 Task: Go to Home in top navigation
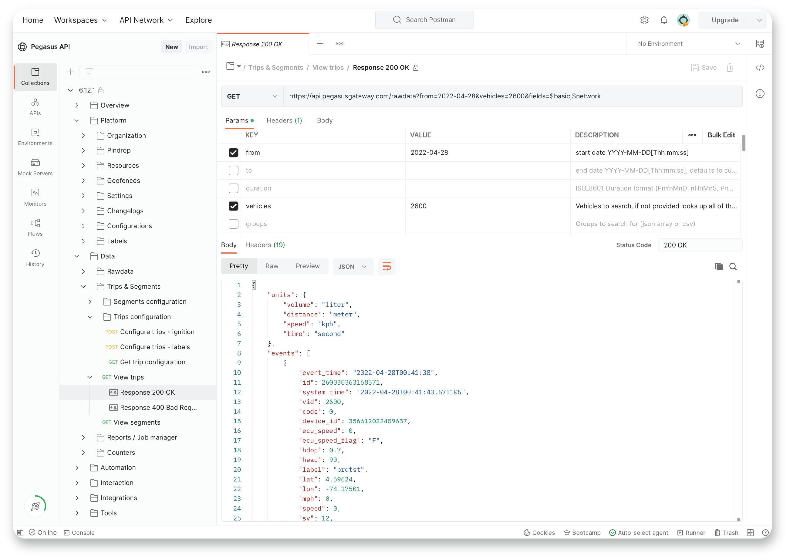click(x=33, y=20)
